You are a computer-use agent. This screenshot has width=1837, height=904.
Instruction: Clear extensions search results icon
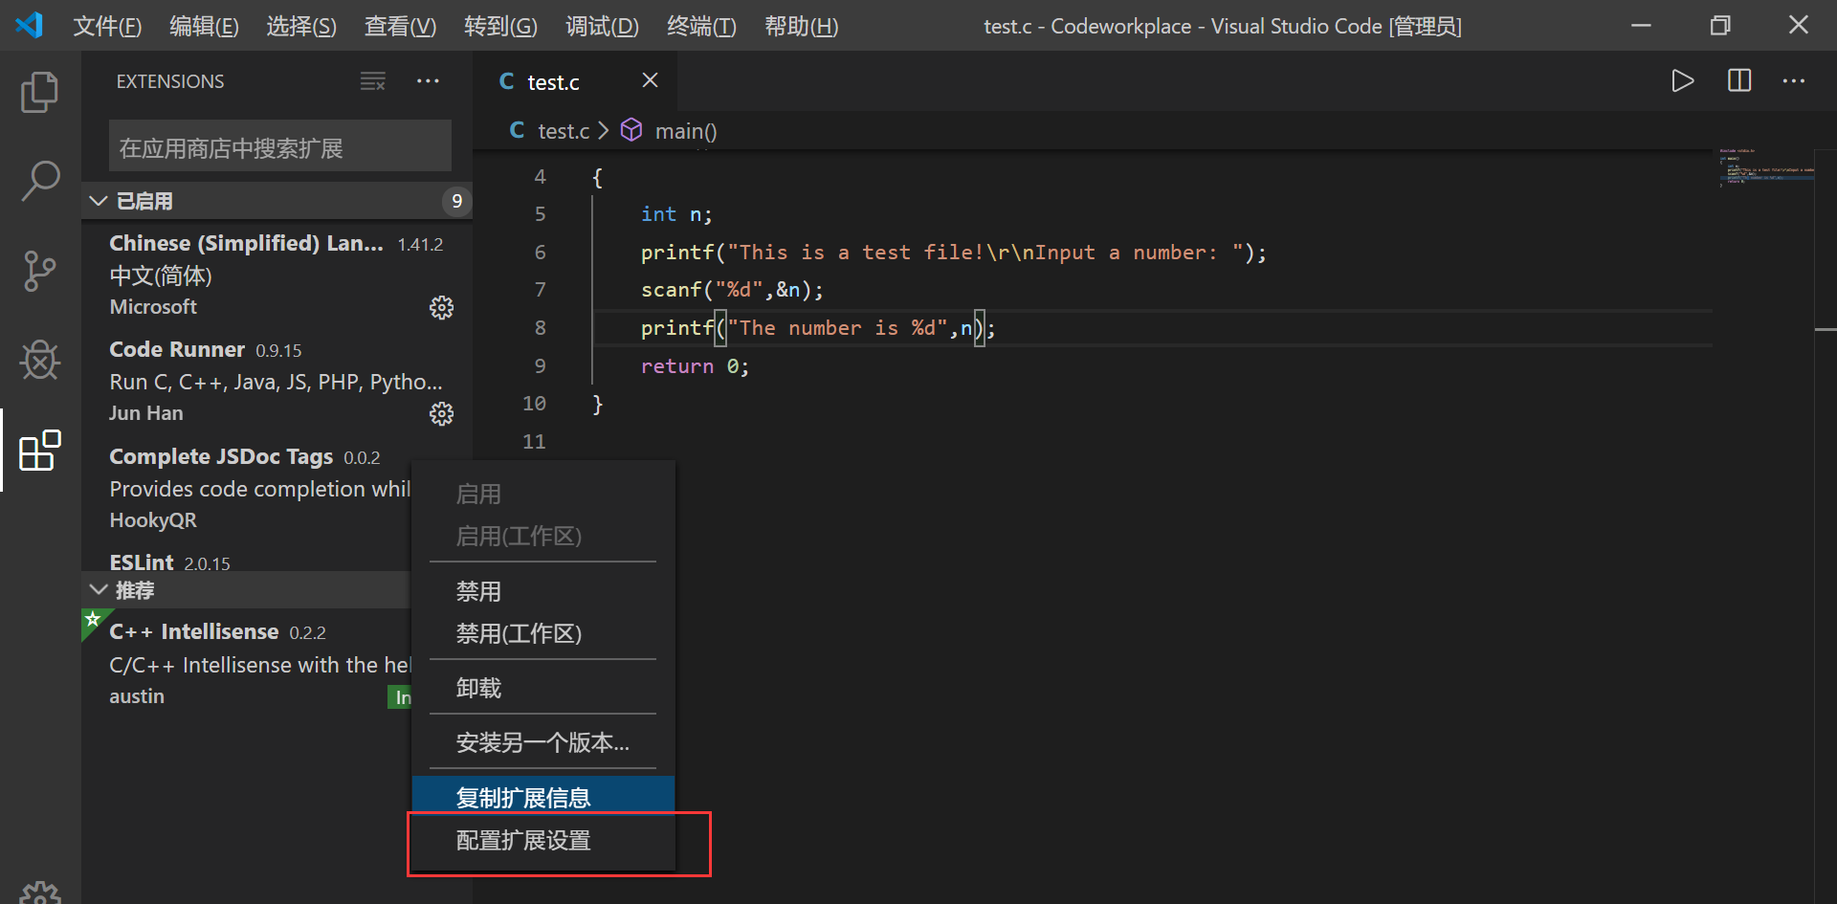[x=373, y=81]
